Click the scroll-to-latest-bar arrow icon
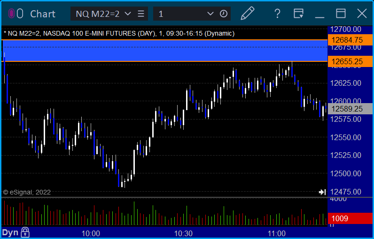Screen dimensions: 374x239 point(322,192)
